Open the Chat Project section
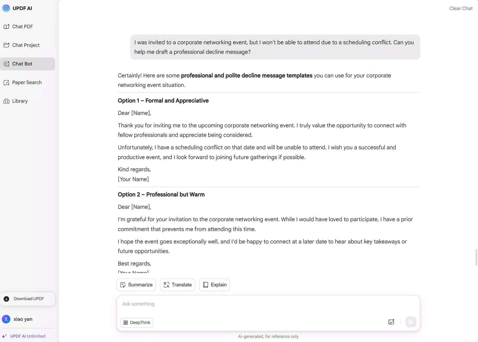Screen dimensions: 478x342 click(x=26, y=45)
